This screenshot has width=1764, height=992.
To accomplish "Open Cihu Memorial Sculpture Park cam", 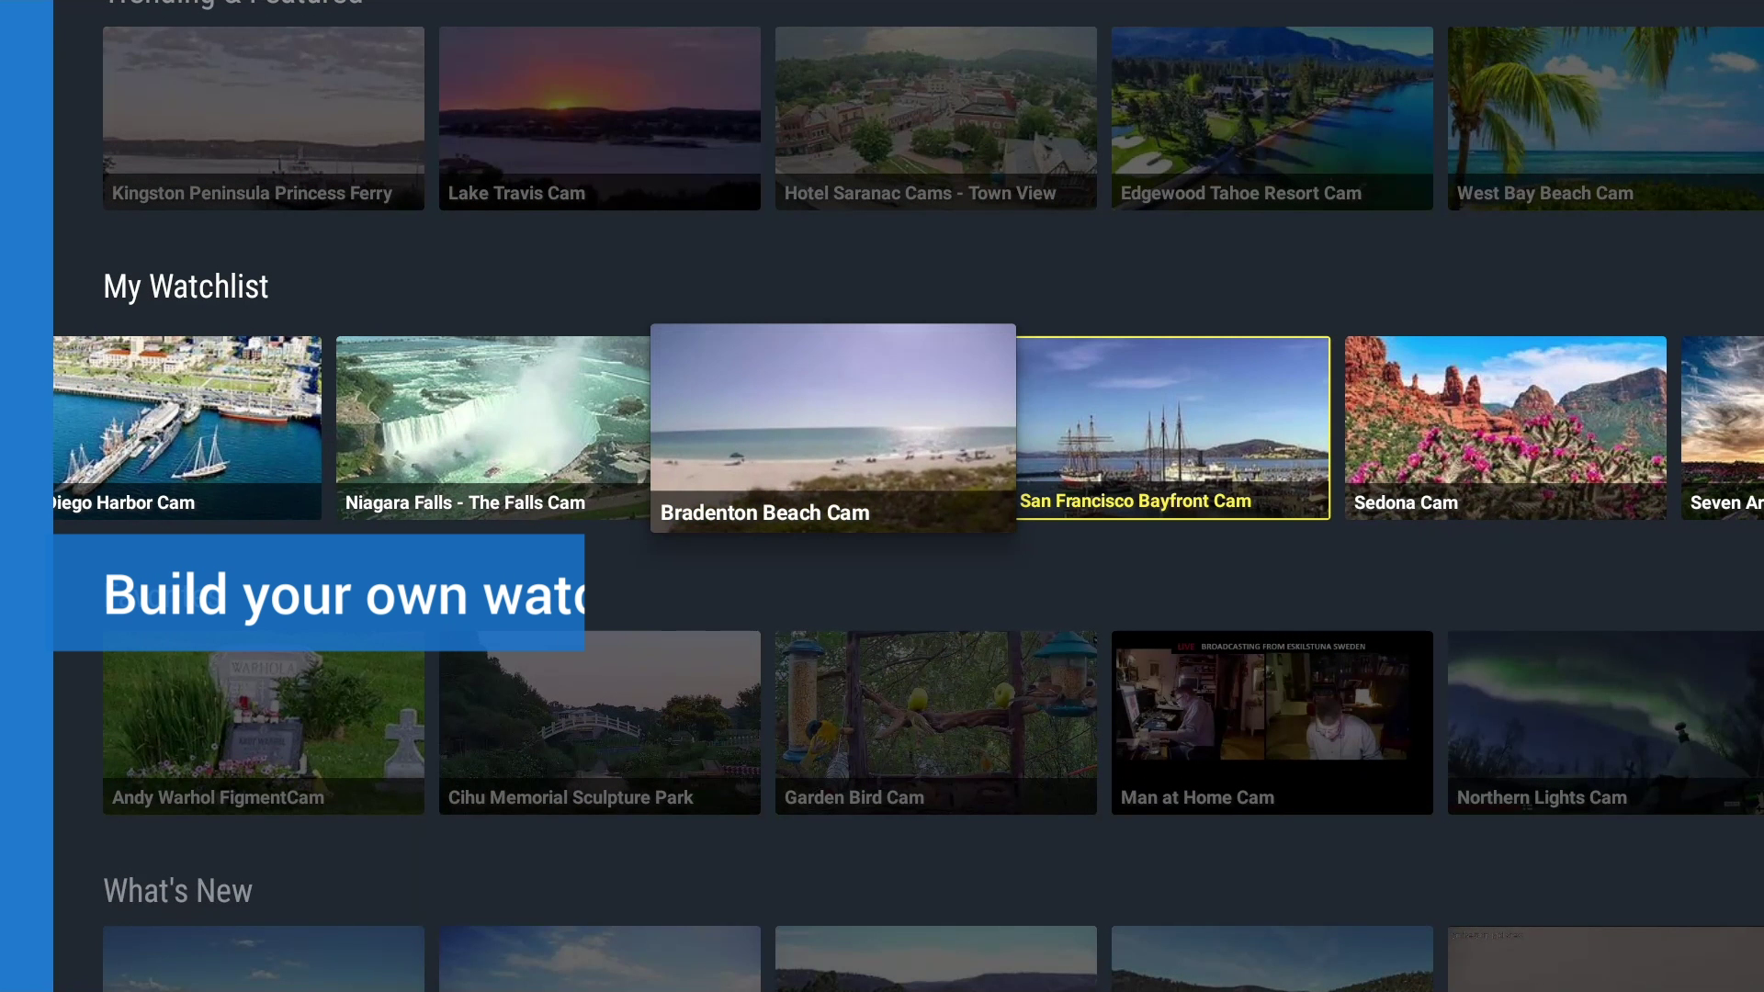I will [x=598, y=722].
